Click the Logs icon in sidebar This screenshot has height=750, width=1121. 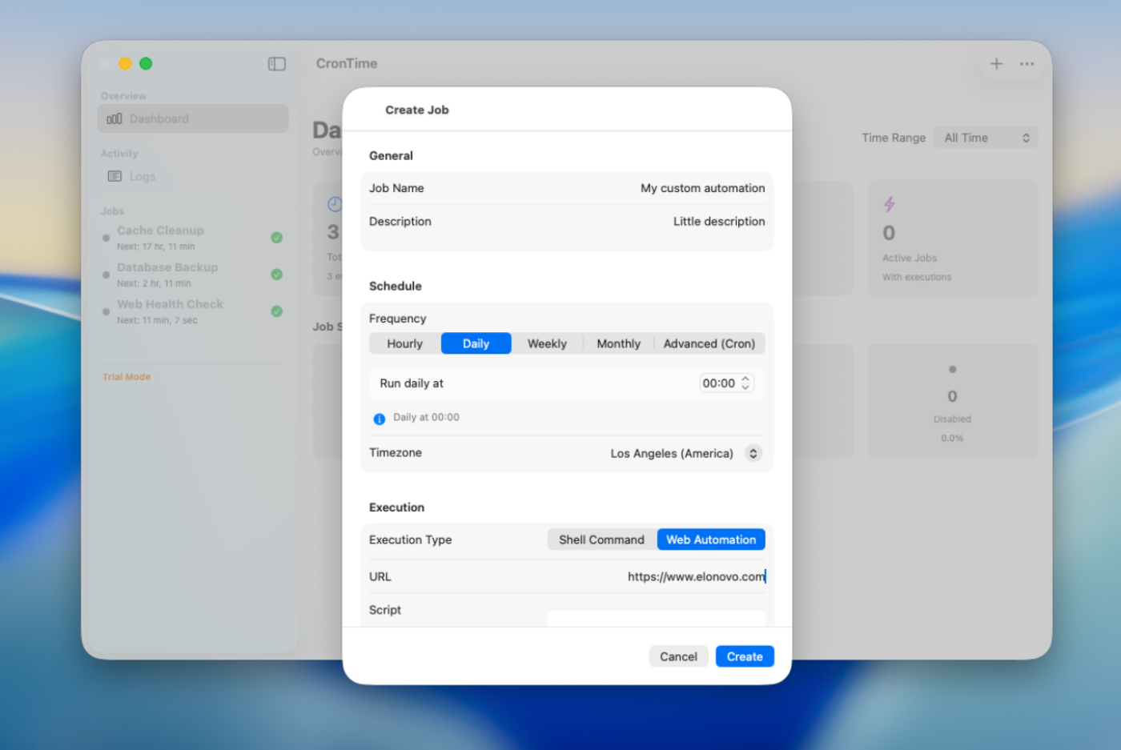point(115,177)
